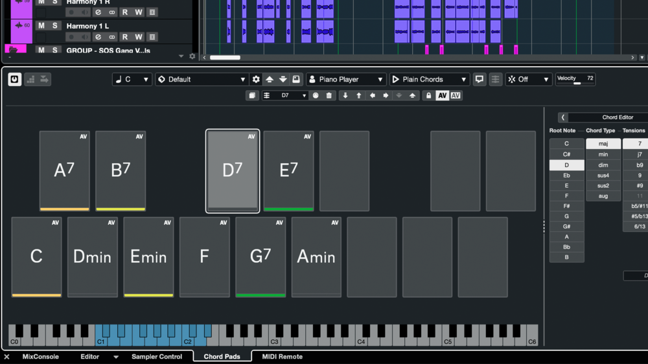Switch to the MIDI Remote tab

283,357
